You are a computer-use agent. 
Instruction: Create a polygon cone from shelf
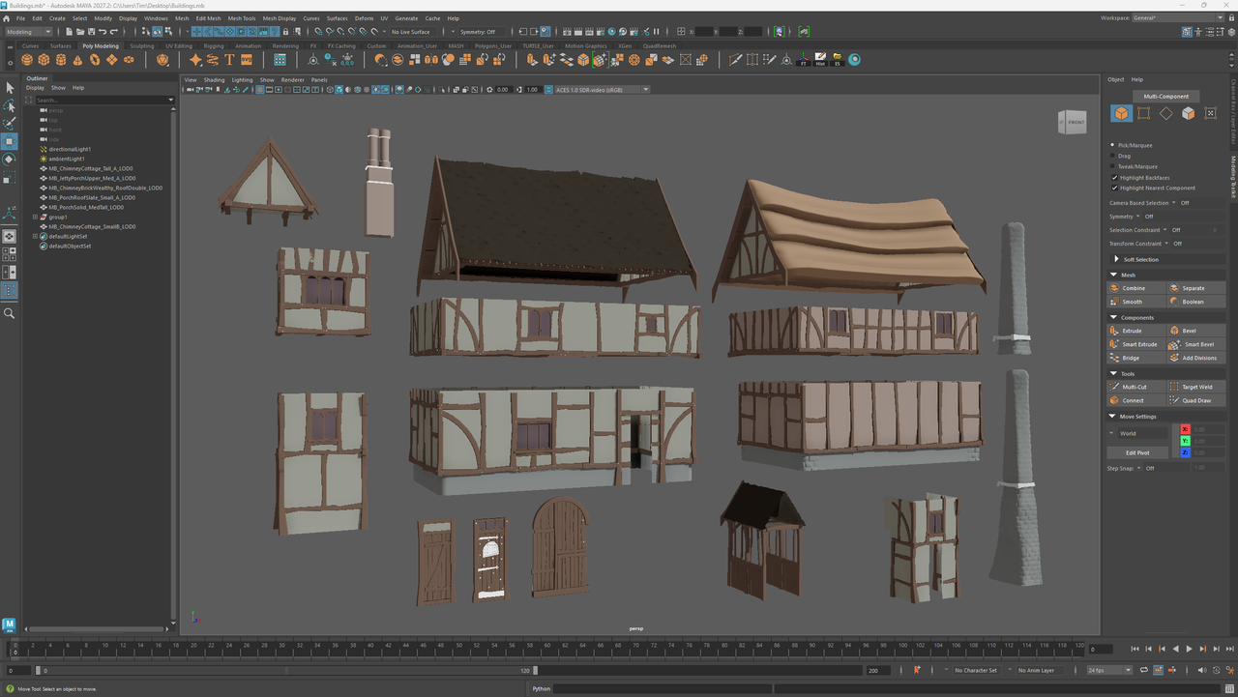(x=77, y=60)
